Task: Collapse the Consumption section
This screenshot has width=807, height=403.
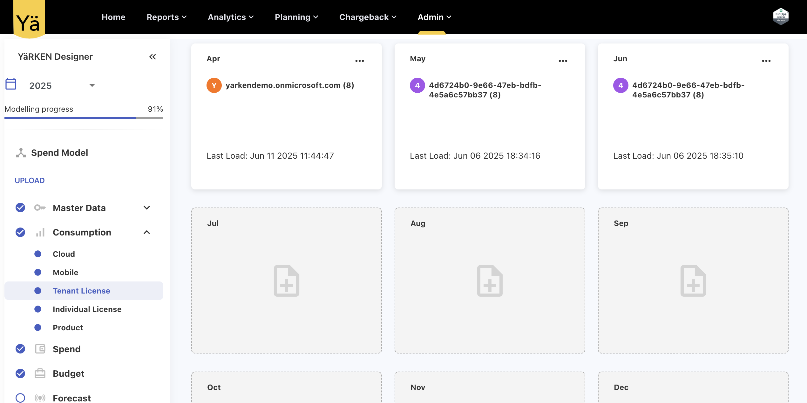Action: pos(146,232)
